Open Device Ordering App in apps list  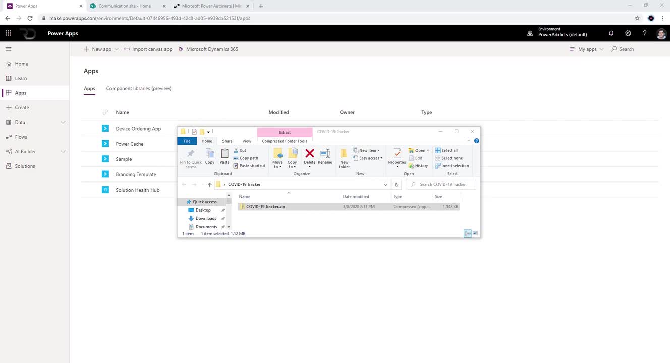[138, 129]
